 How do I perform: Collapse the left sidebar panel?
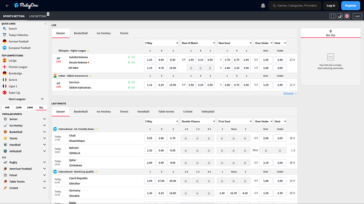pyautogui.click(x=45, y=23)
